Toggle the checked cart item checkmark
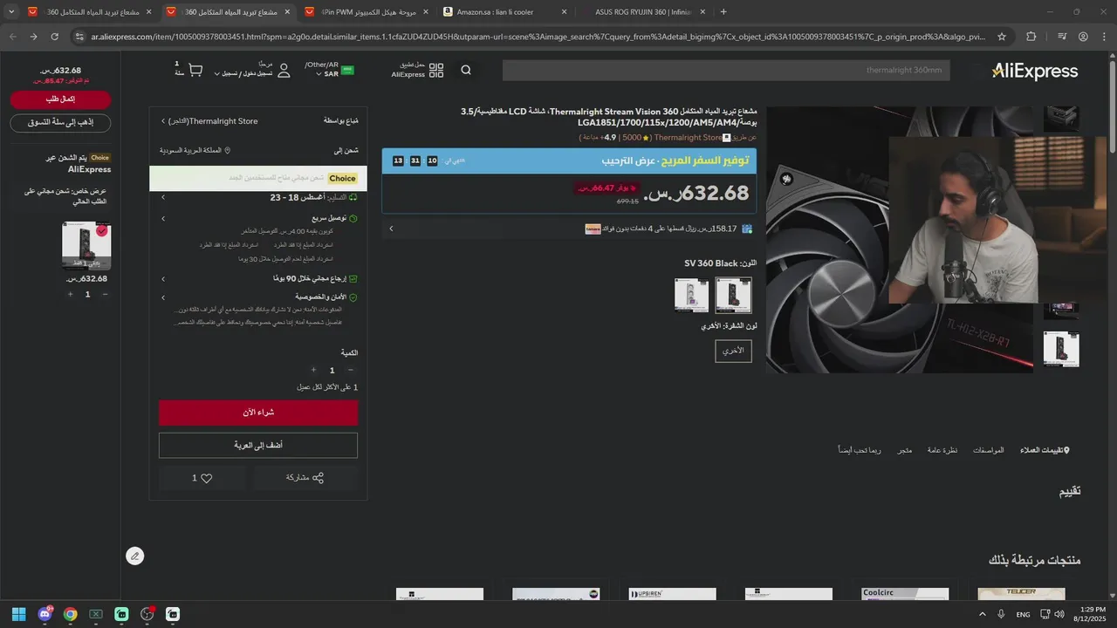 click(102, 231)
